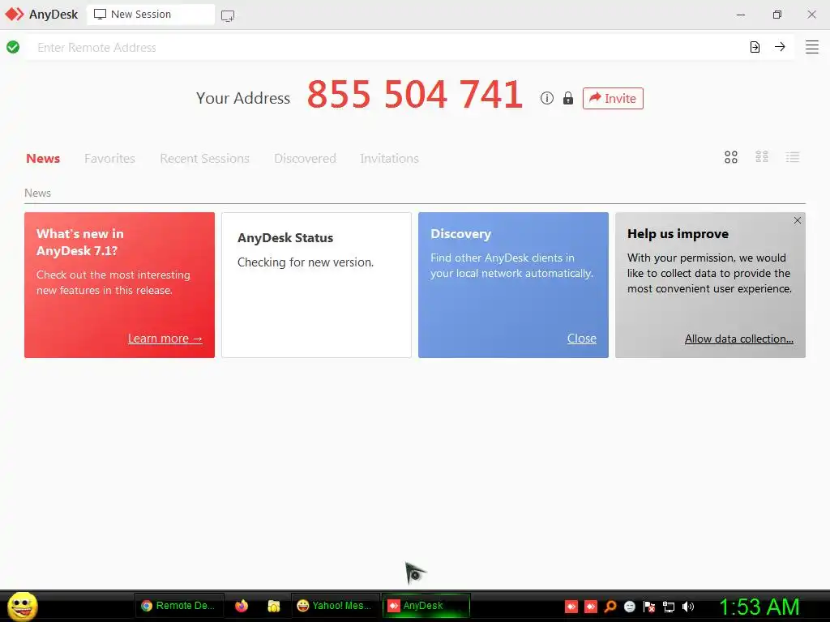Click the Invite button
This screenshot has width=830, height=622.
pos(613,98)
